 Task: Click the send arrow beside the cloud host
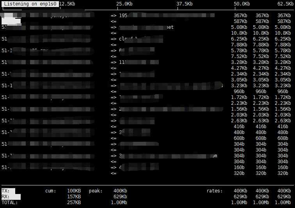coord(114,39)
